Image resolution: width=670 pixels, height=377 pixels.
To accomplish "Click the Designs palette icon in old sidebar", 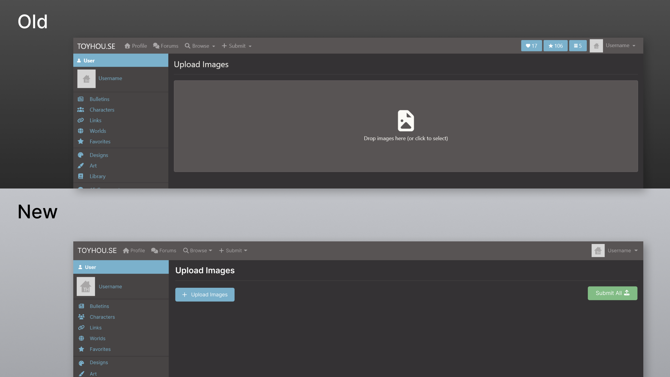I will click(x=81, y=155).
